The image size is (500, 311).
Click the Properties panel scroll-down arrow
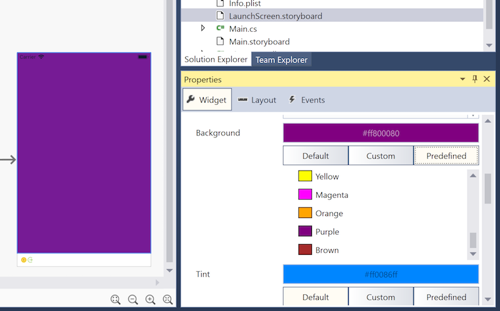pyautogui.click(x=488, y=299)
